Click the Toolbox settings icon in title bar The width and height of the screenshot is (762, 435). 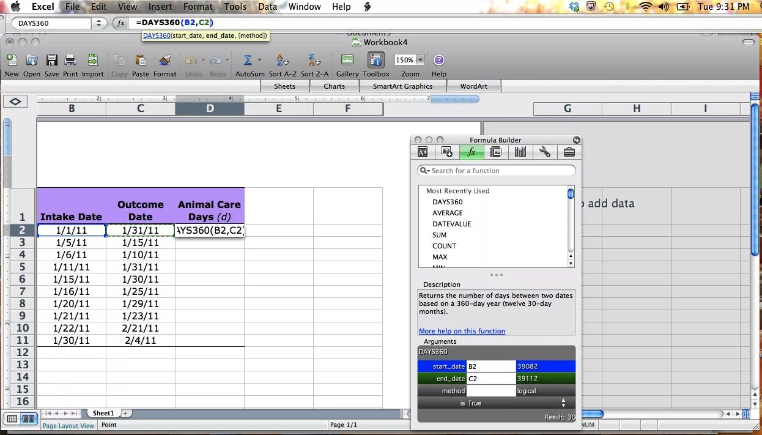pyautogui.click(x=576, y=140)
